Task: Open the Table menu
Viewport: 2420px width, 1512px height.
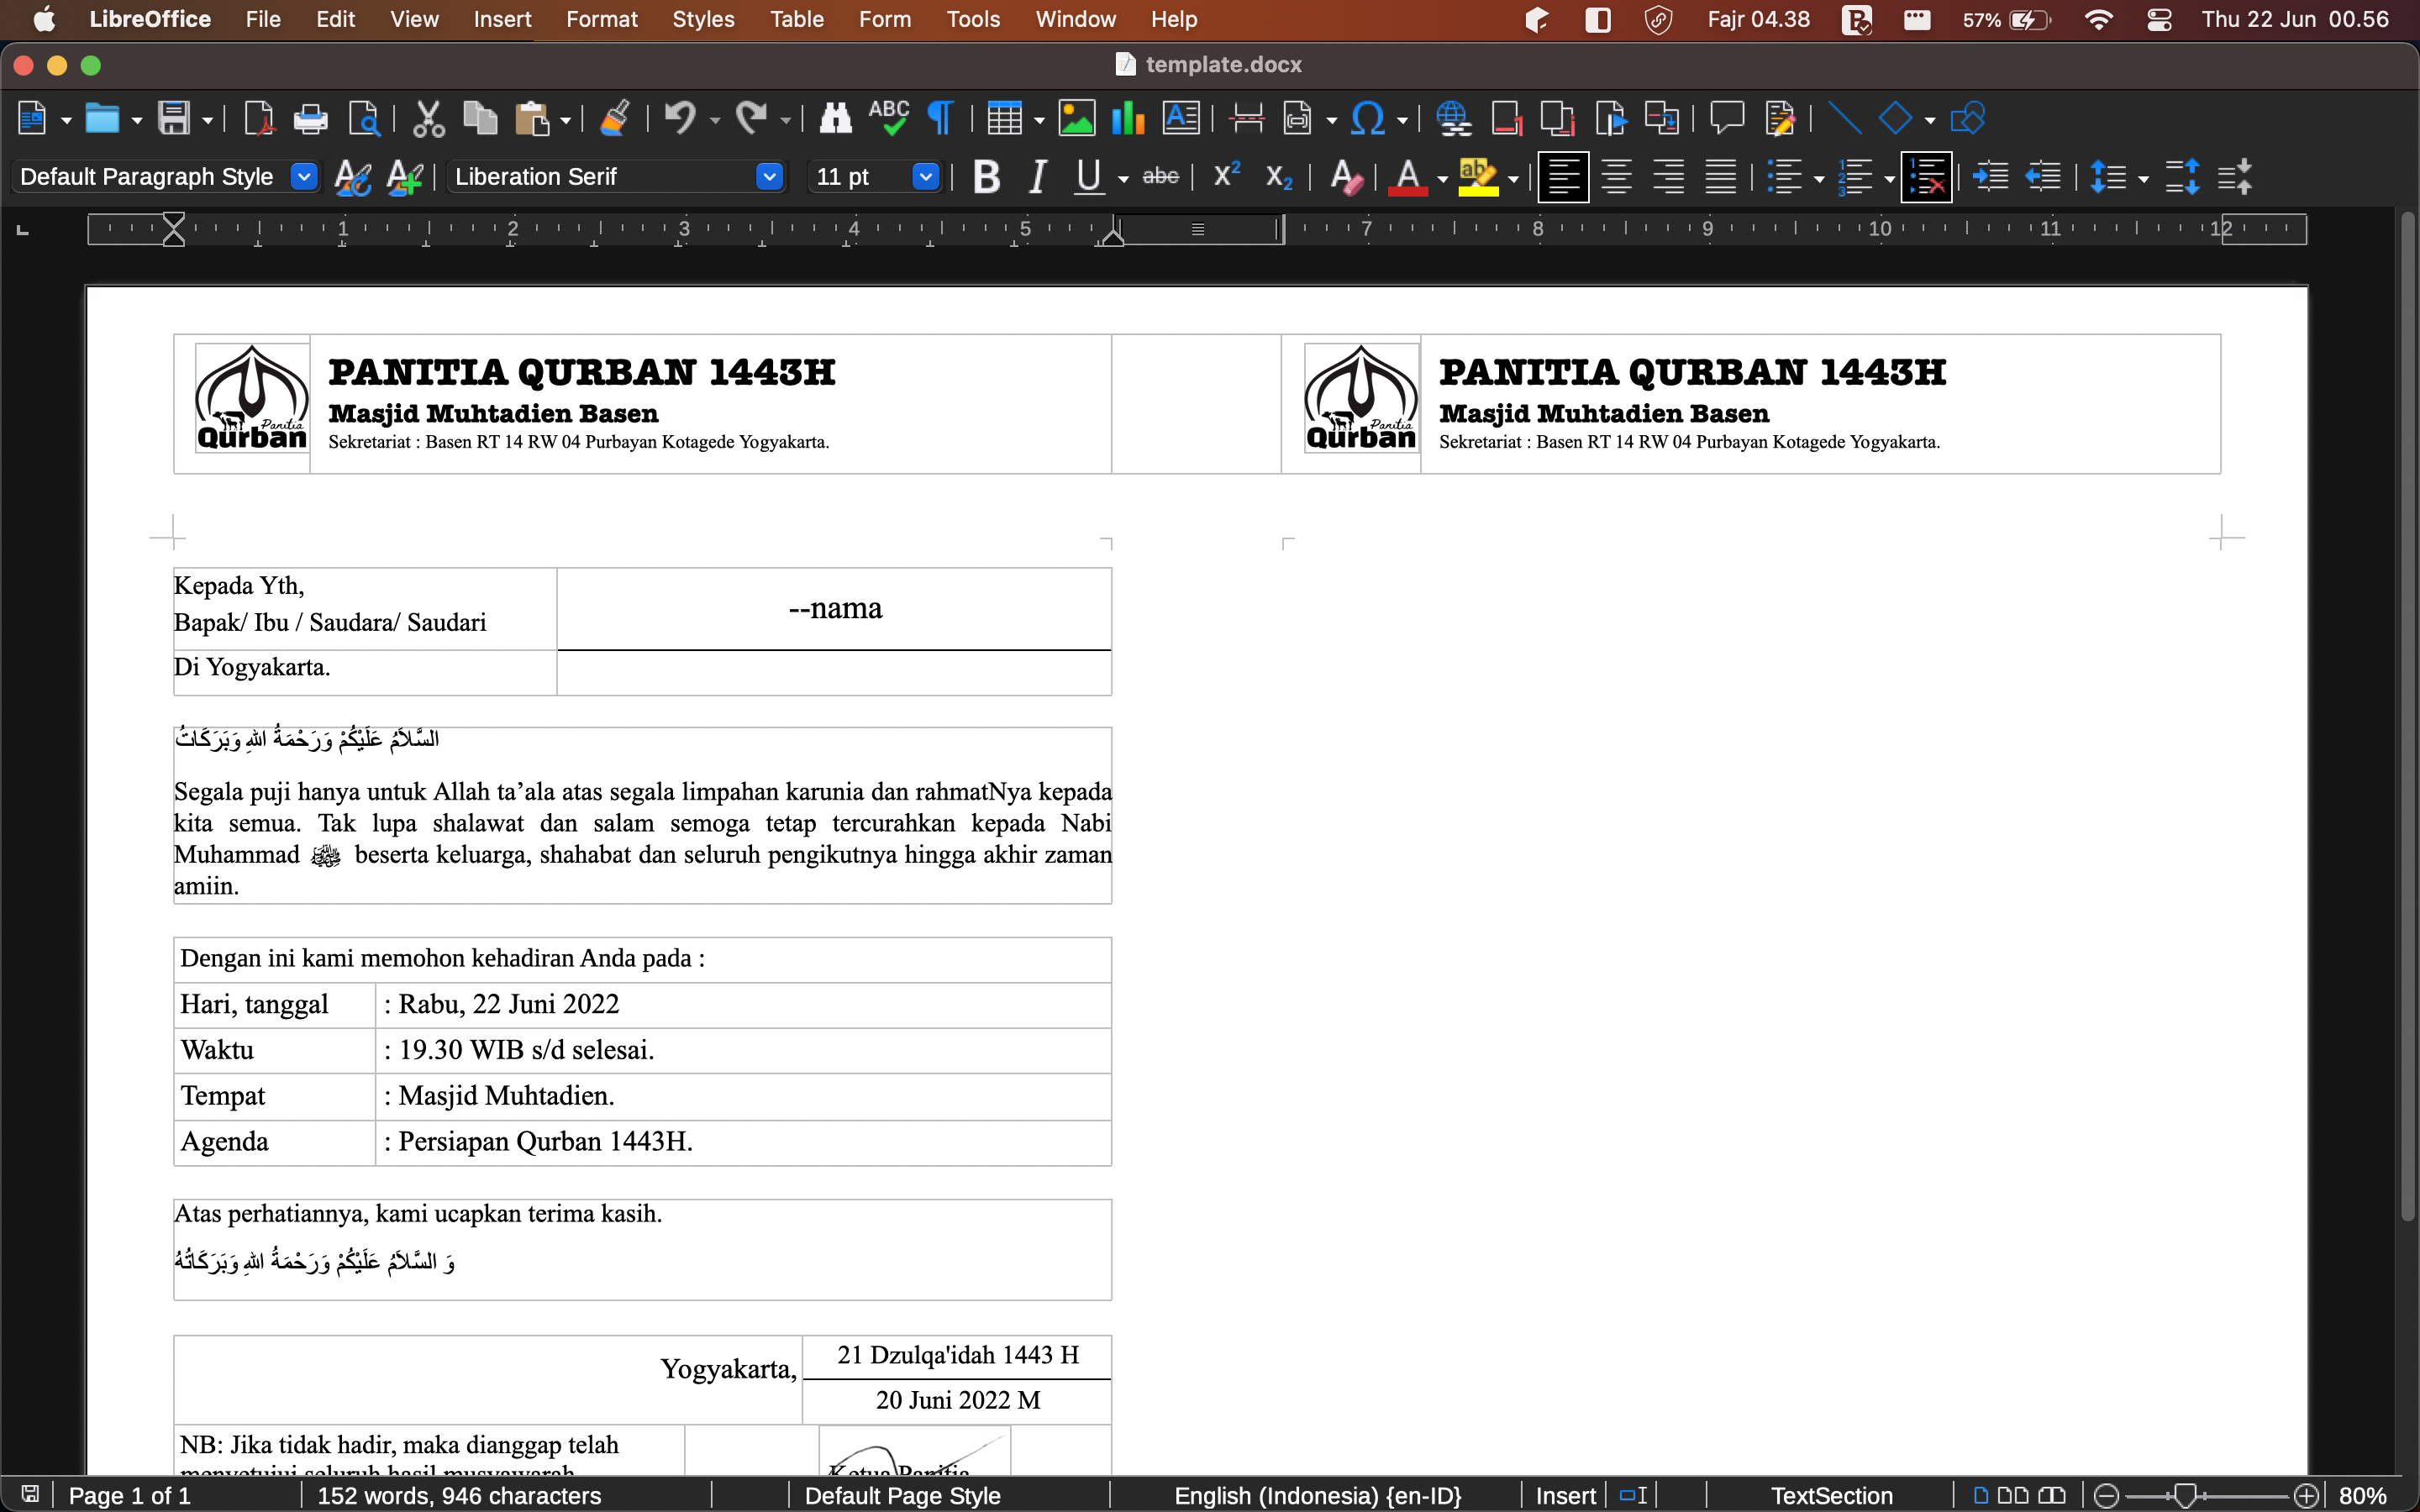Action: point(796,19)
